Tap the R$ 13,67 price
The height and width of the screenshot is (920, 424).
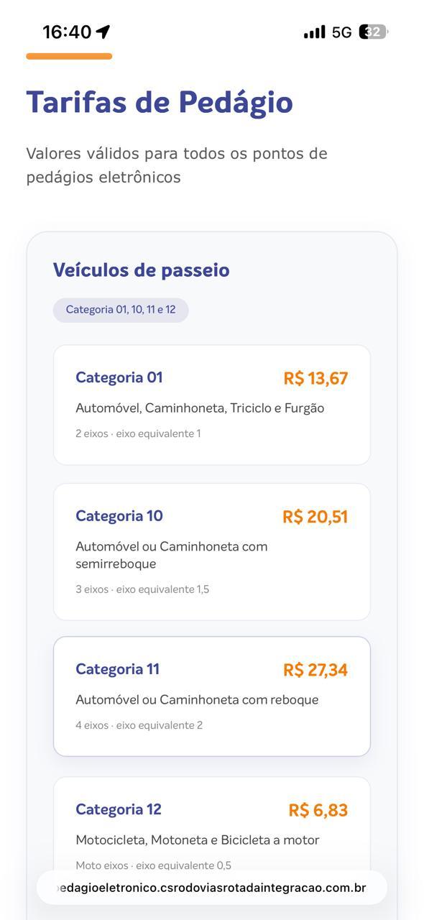(x=315, y=378)
